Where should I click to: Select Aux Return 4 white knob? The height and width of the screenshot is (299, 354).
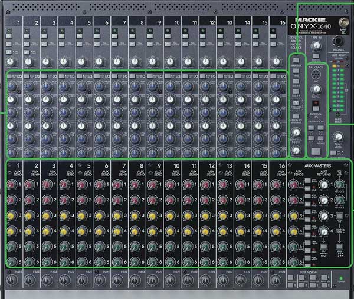[324, 231]
